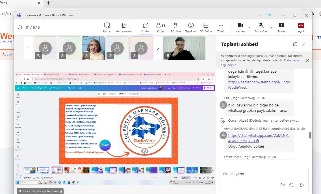
Task: Send the chat message with arrow icon
Action: tap(302, 185)
